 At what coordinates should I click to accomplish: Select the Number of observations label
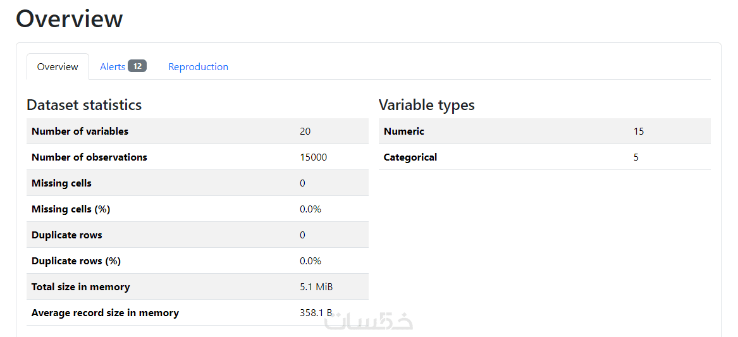click(89, 157)
